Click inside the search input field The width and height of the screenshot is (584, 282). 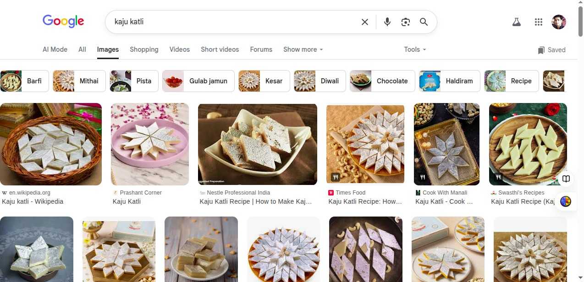(x=229, y=22)
